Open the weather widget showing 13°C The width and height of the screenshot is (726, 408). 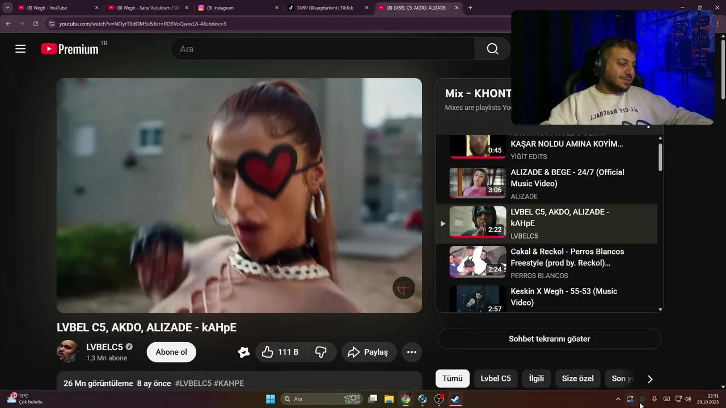(x=25, y=399)
